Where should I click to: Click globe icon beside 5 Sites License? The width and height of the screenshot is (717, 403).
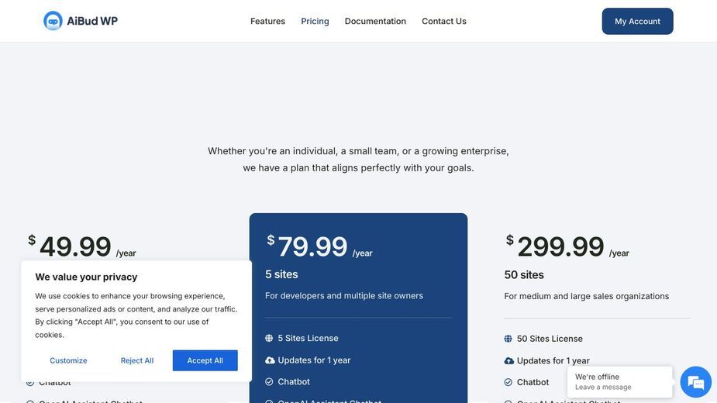269,338
